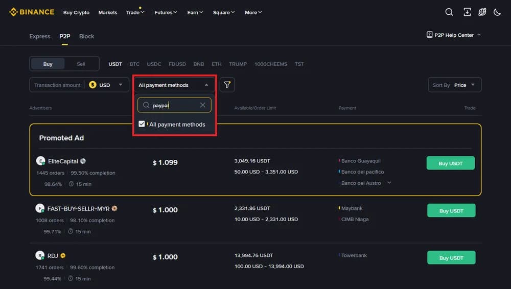Viewport: 511px width, 289px height.
Task: Select USDT coin tab
Action: (x=115, y=64)
